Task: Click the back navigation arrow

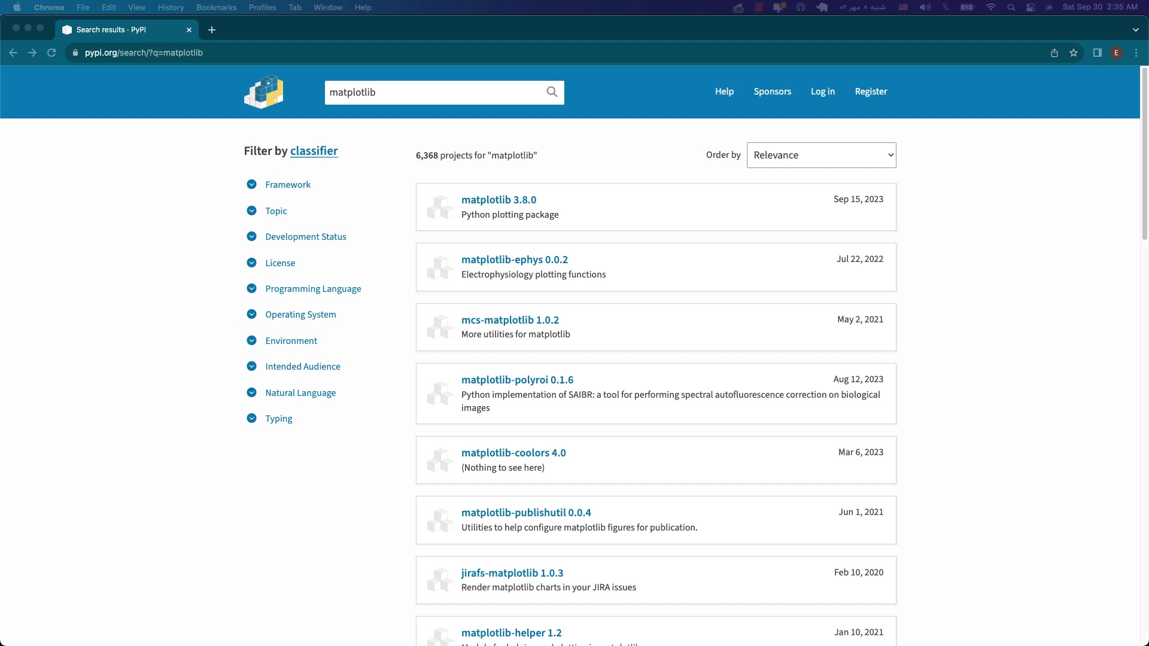Action: coord(13,53)
